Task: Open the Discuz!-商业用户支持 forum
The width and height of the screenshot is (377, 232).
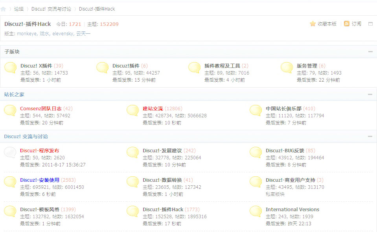Action: click(x=291, y=180)
